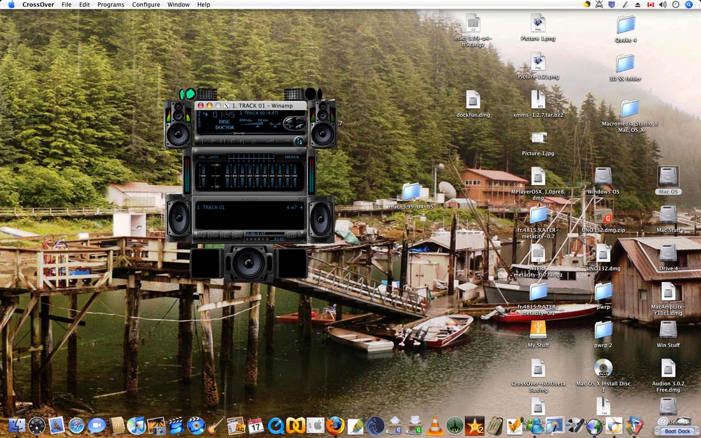The height and width of the screenshot is (438, 701).
Task: Open the Help menu
Action: (204, 4)
